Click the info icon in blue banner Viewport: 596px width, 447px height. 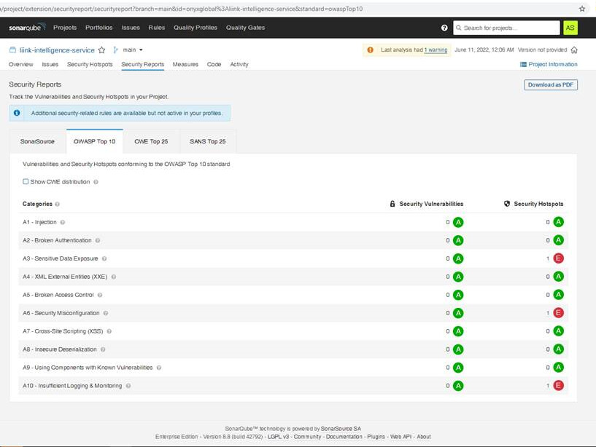point(17,113)
